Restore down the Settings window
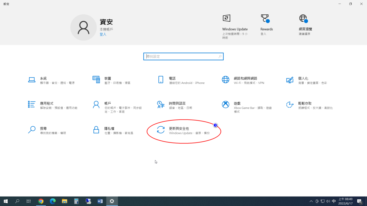This screenshot has width=367, height=206. [350, 4]
